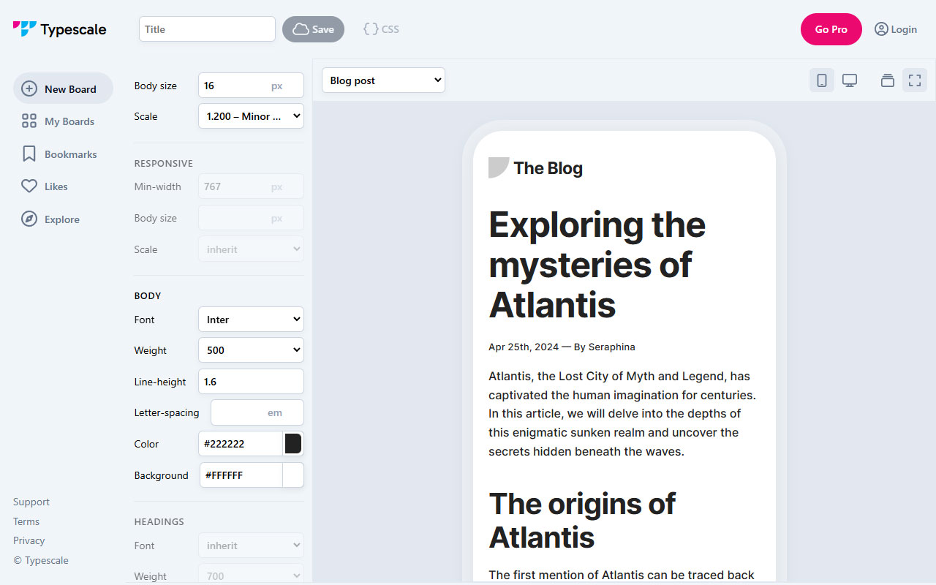Image resolution: width=936 pixels, height=585 pixels.
Task: Create a New Board
Action: click(x=63, y=88)
